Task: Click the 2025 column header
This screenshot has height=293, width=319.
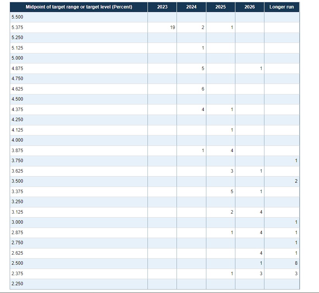Action: click(x=221, y=7)
